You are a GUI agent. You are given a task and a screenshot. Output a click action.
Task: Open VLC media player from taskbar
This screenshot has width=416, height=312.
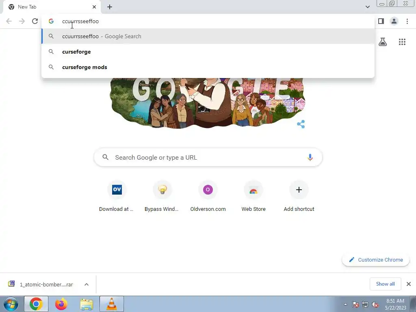coord(112,304)
